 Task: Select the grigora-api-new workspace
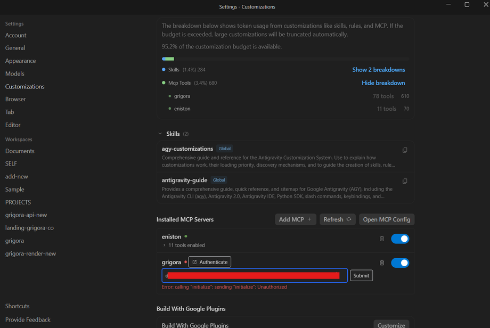coord(26,215)
